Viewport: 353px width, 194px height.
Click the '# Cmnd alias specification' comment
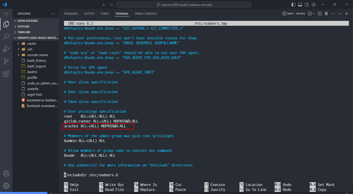point(91,102)
